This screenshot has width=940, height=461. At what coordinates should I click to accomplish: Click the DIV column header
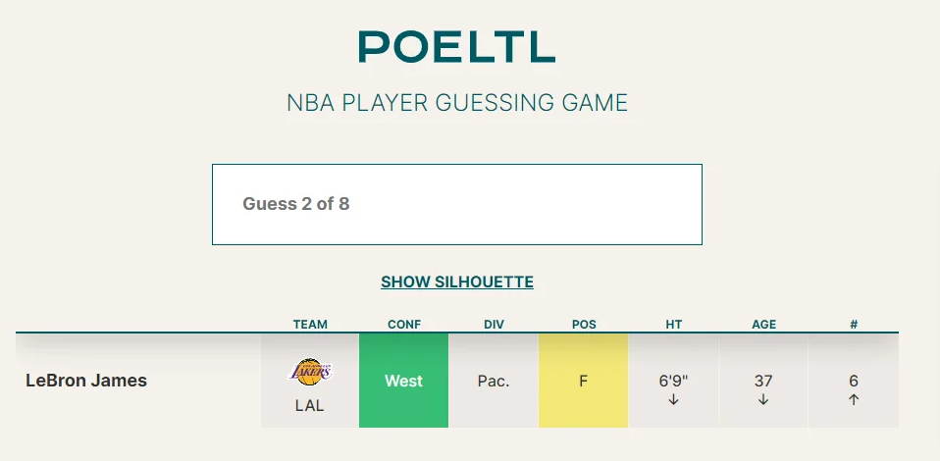click(494, 325)
